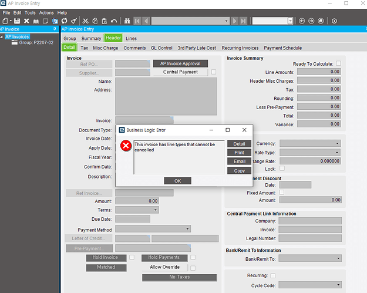Go to last record navigation icon
This screenshot has height=293, width=367.
(244, 21)
